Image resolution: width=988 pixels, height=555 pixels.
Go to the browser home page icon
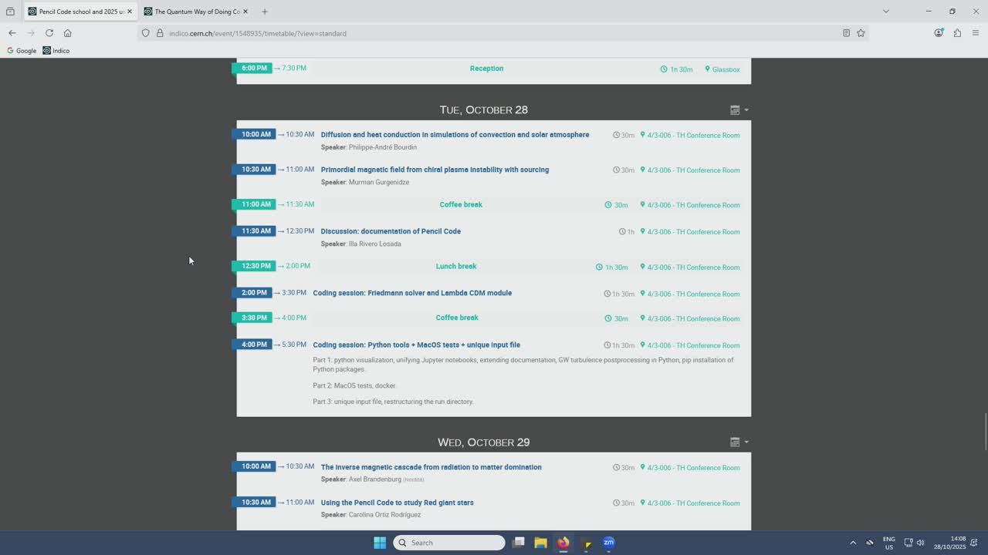click(68, 33)
